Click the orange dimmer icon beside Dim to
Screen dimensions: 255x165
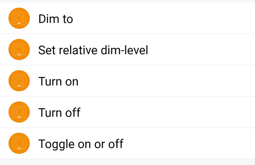19,18
